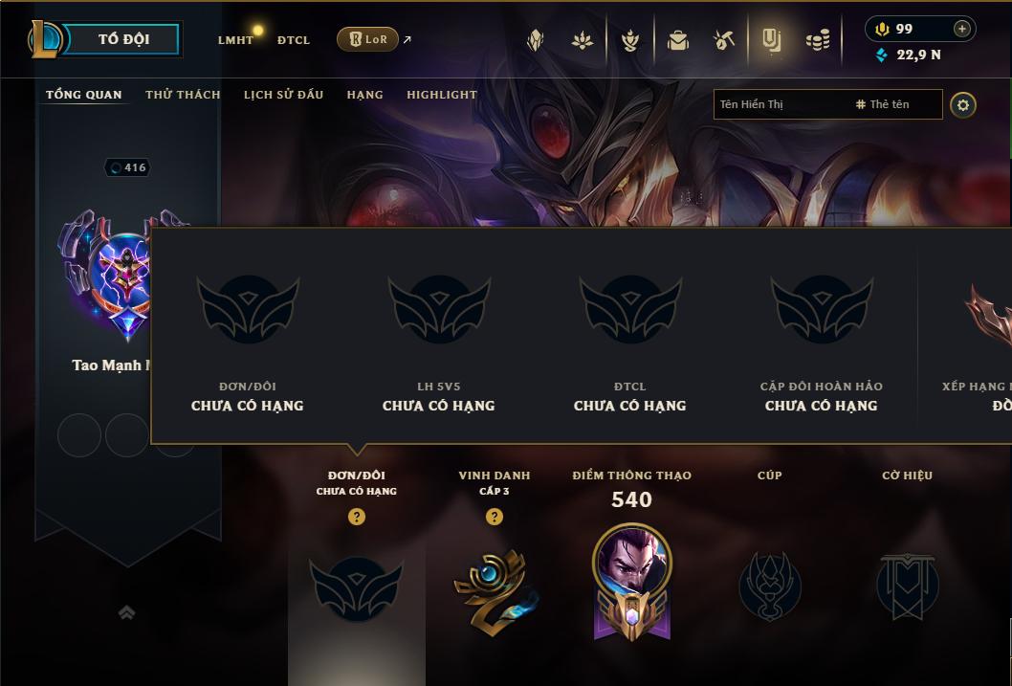The height and width of the screenshot is (686, 1012).
Task: Open profile settings gear icon
Action: click(963, 104)
